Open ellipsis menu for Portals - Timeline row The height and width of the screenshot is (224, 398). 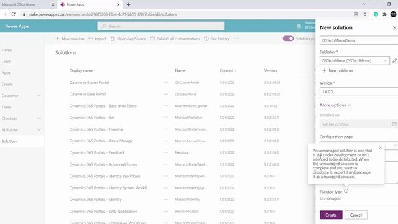pos(166,129)
